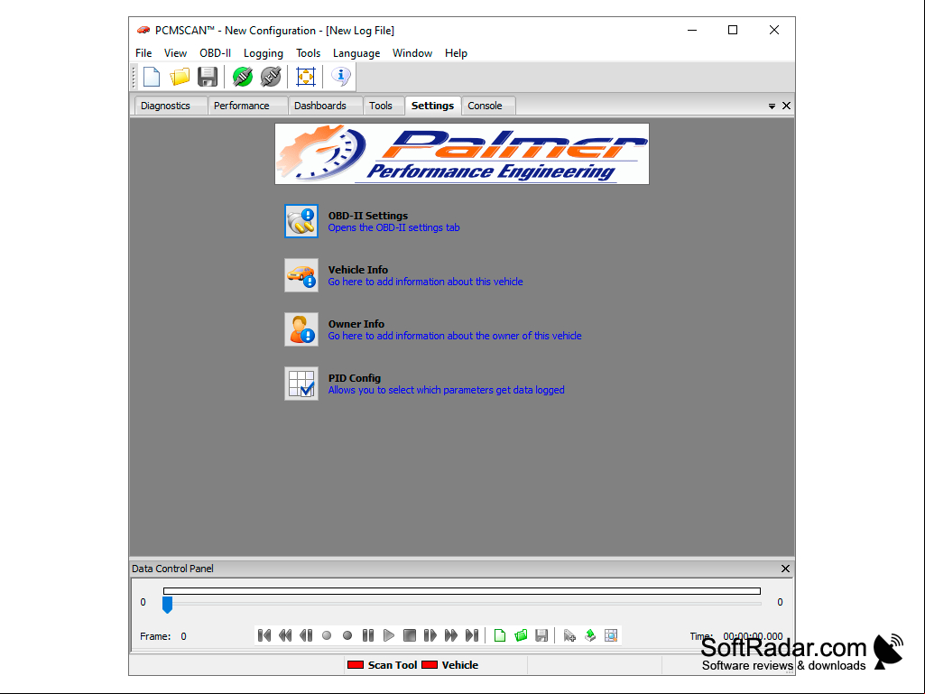
Task: Click the Palmer Performance Engineering banner
Action: click(462, 154)
